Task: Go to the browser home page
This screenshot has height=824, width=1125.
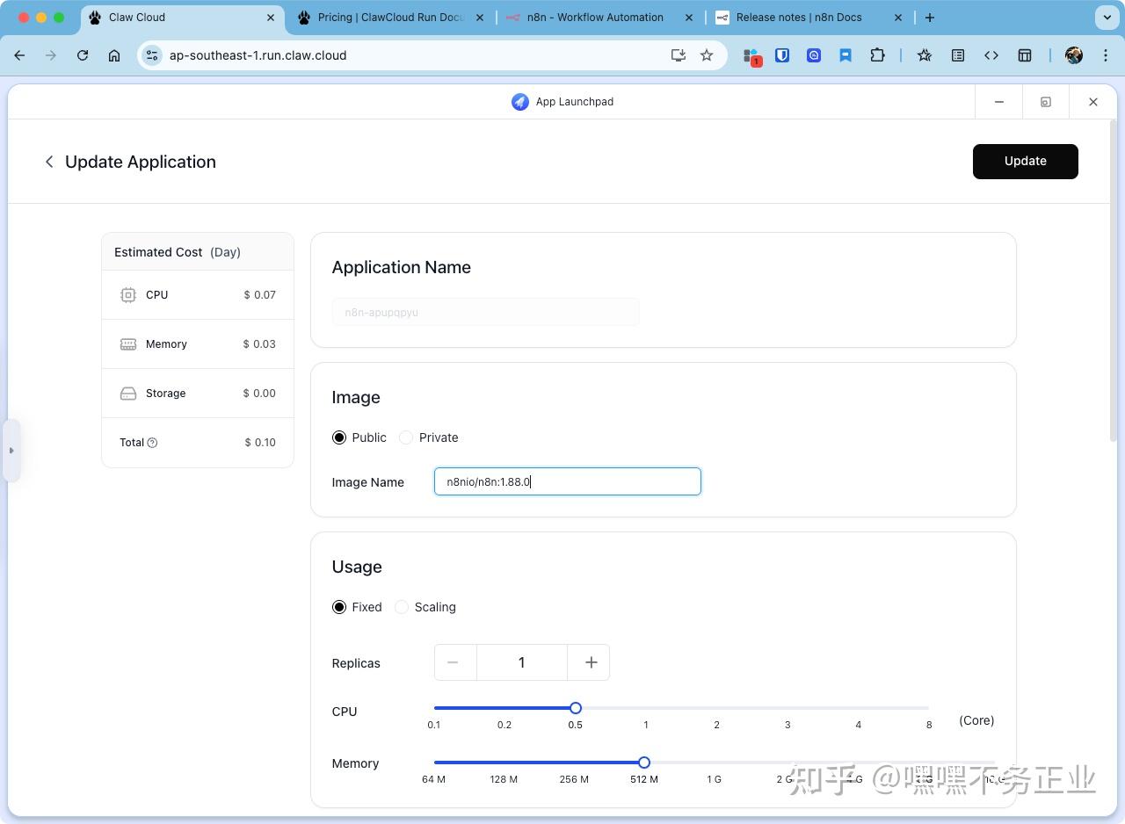Action: [x=114, y=55]
